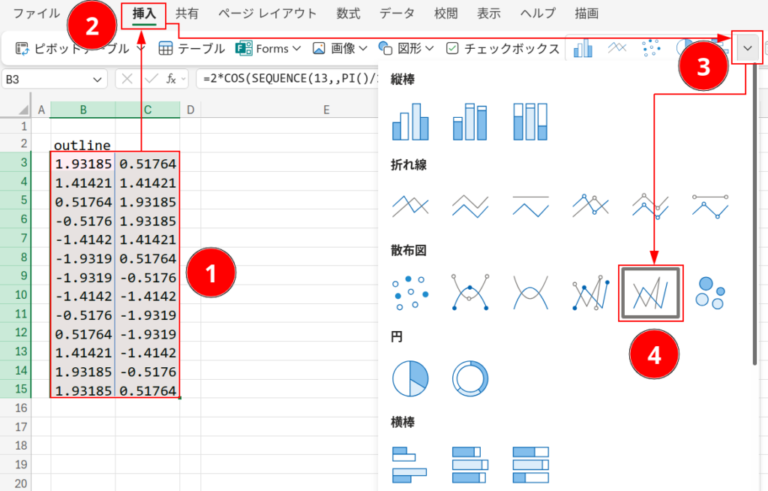Insert a bubble chart

tap(711, 293)
